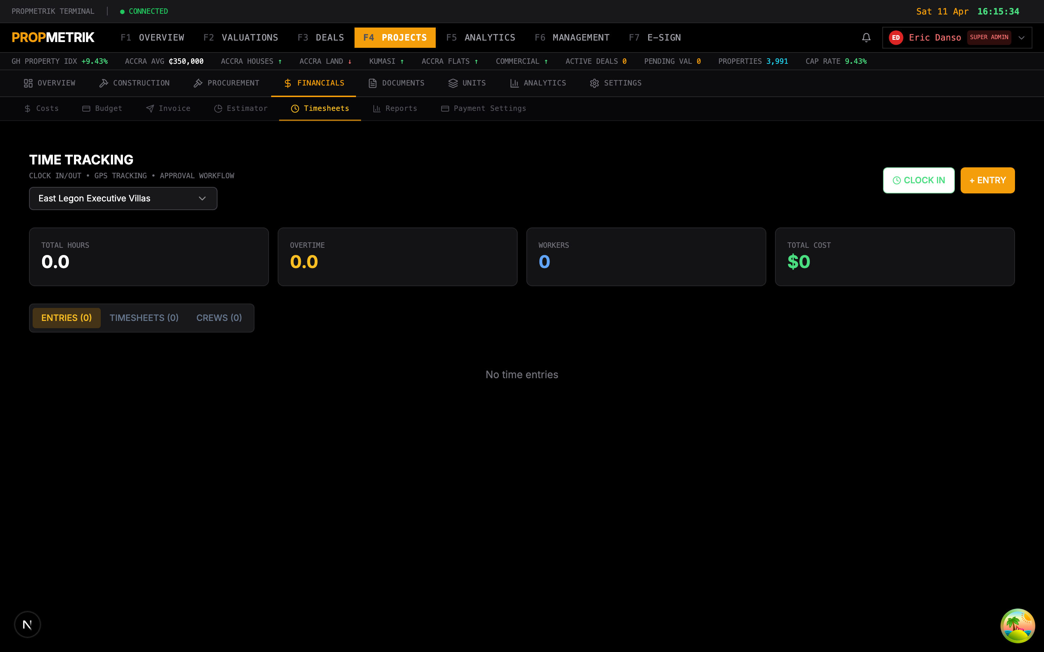Click the Estimator pie chart icon
Viewport: 1044px width, 652px height.
[218, 109]
